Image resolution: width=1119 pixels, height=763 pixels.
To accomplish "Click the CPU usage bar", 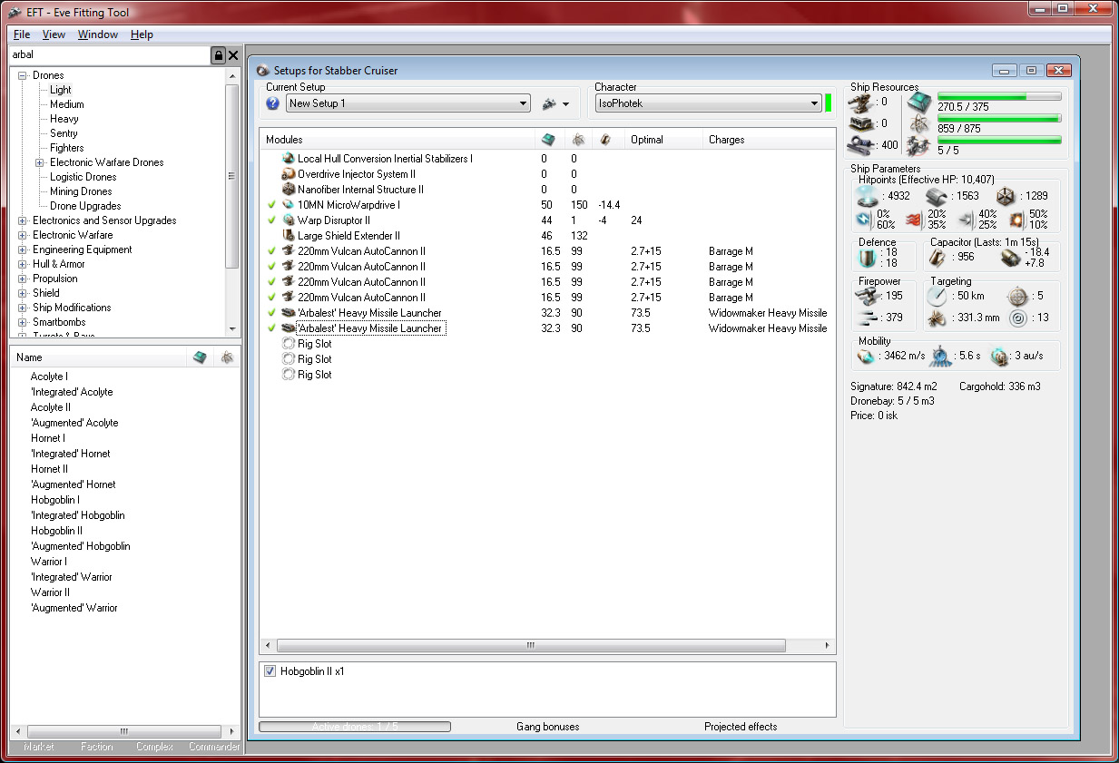I will point(998,96).
